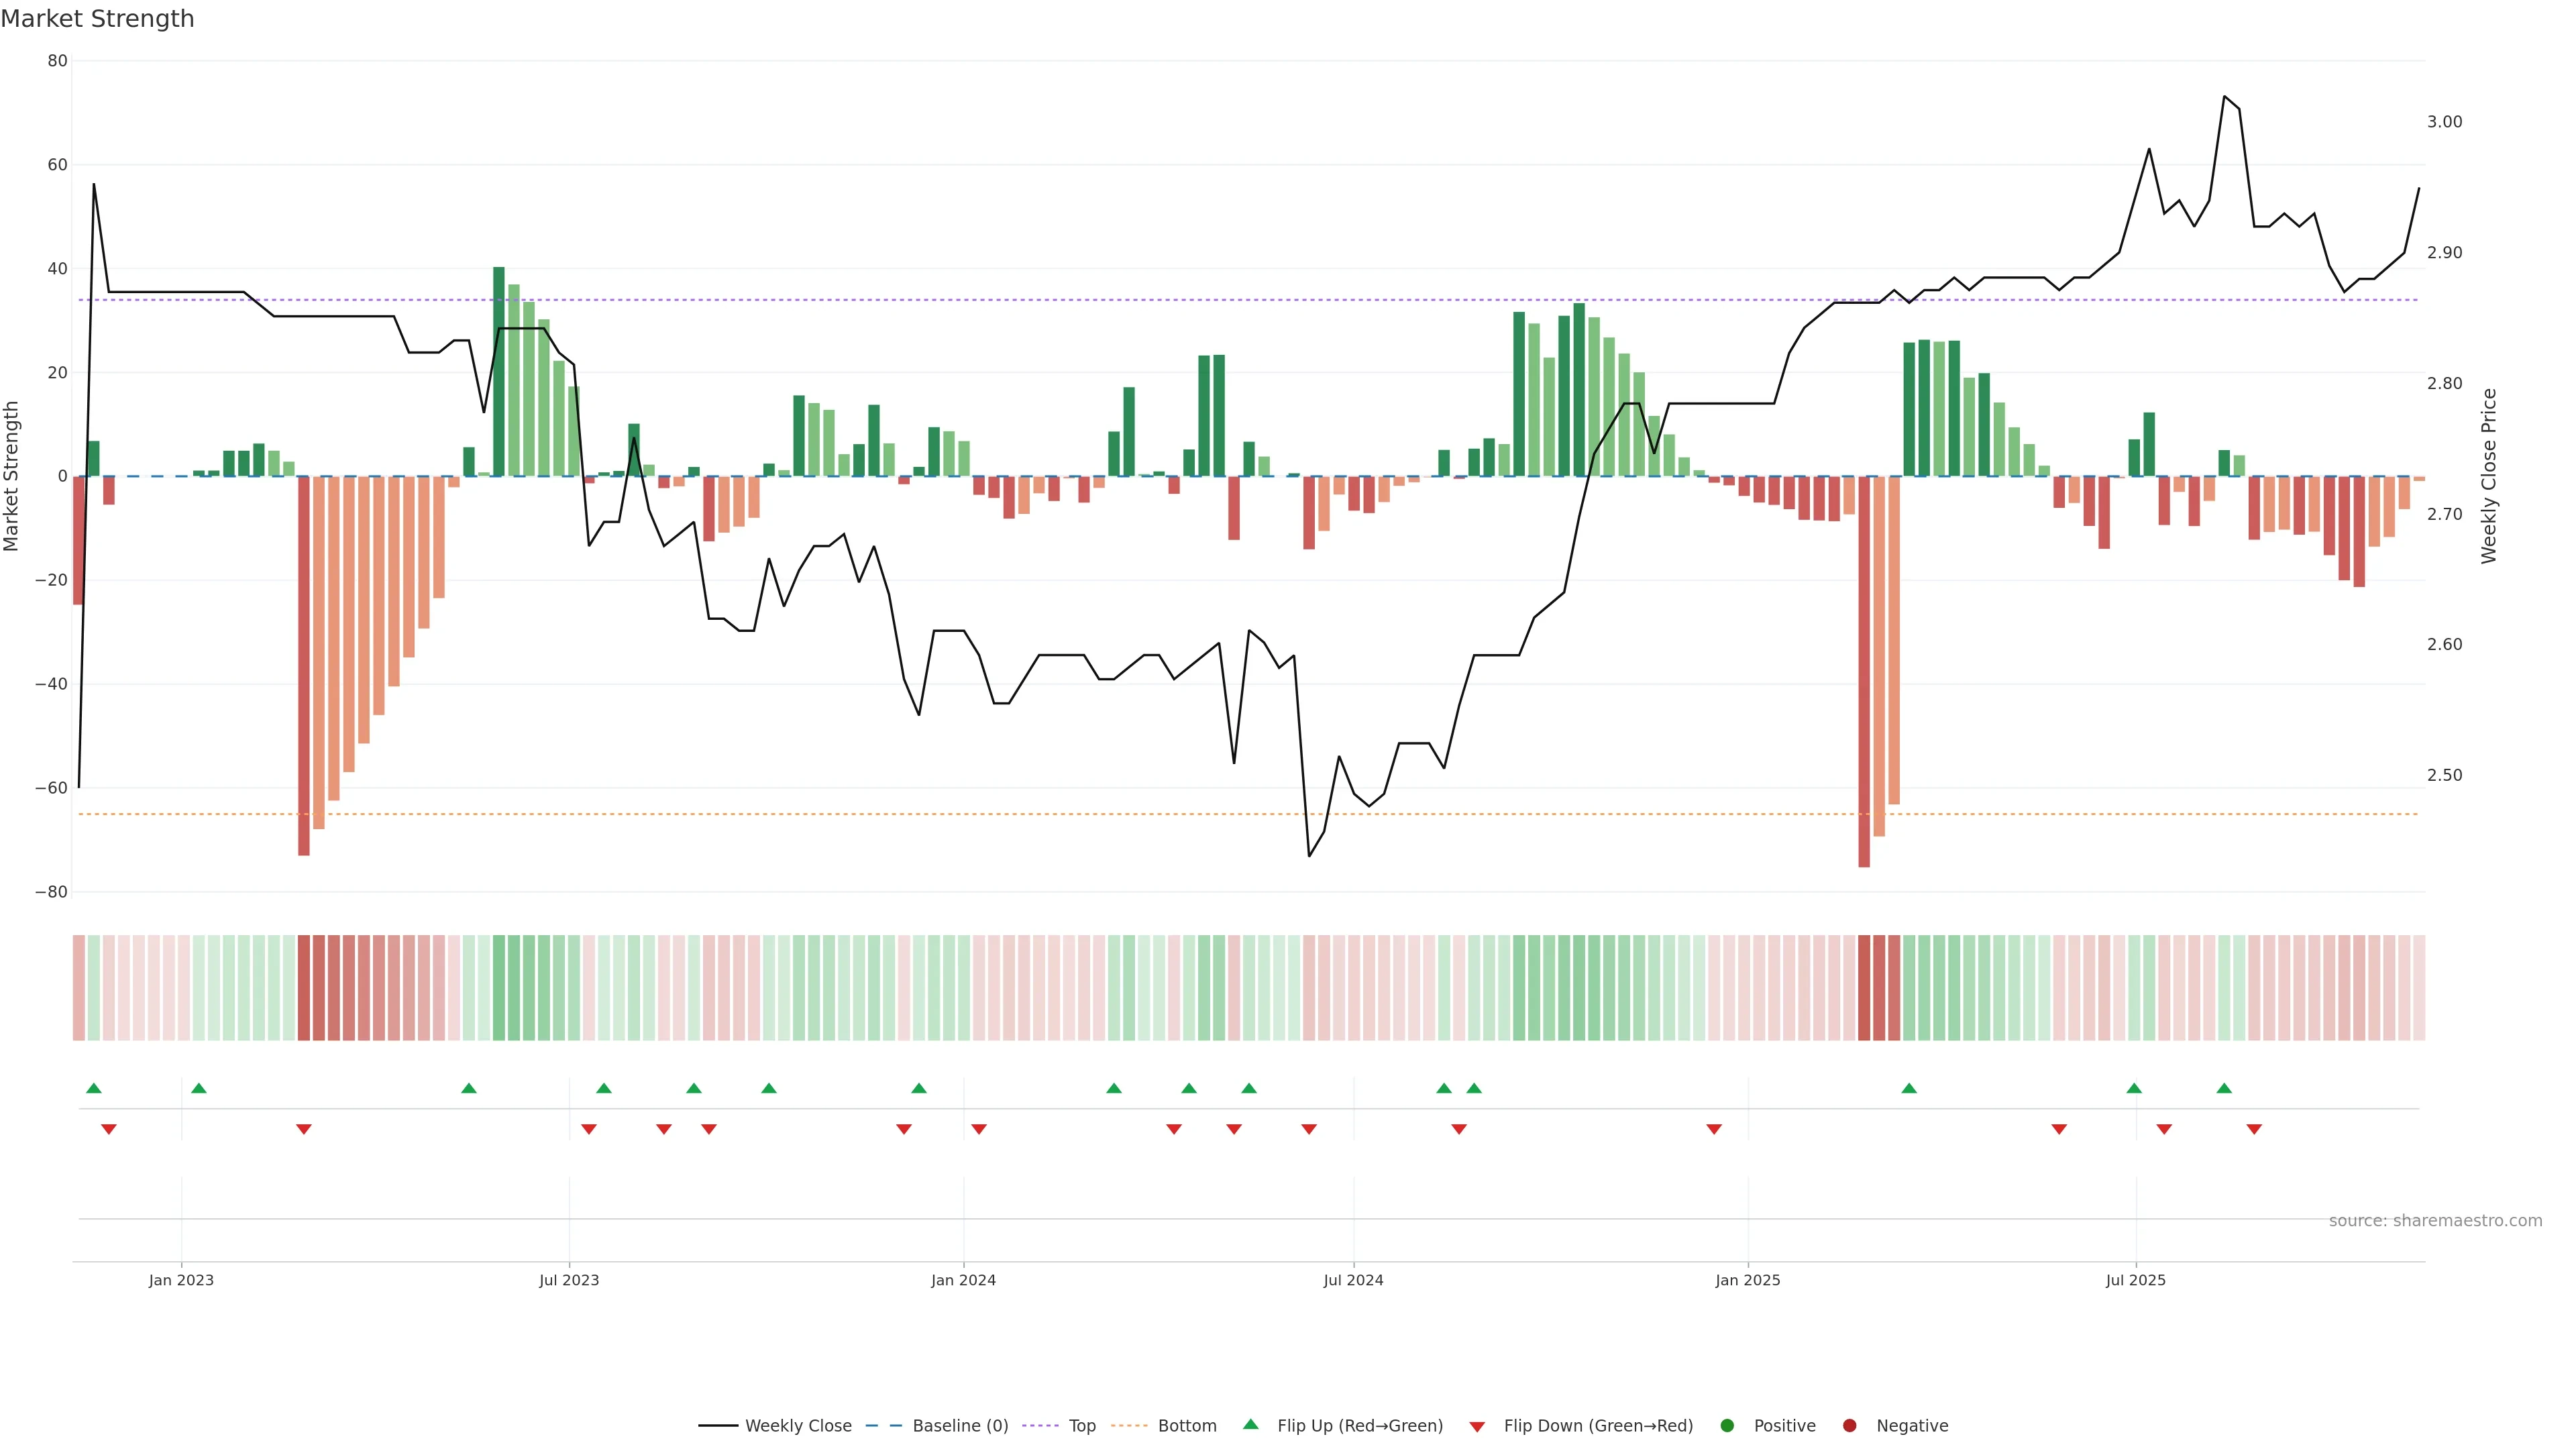This screenshot has width=2576, height=1449.
Task: Click the Jan 2023 axis label
Action: pyautogui.click(x=181, y=1280)
